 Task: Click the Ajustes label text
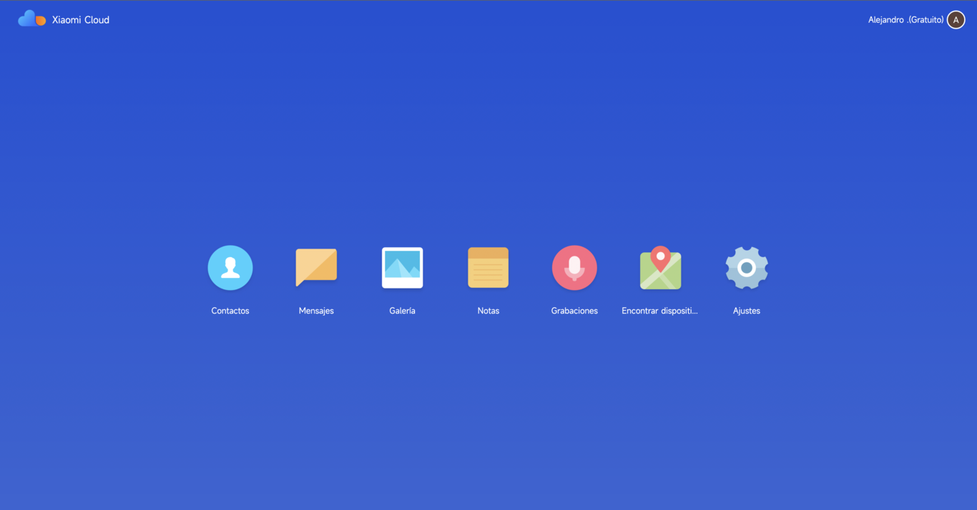[x=746, y=310]
